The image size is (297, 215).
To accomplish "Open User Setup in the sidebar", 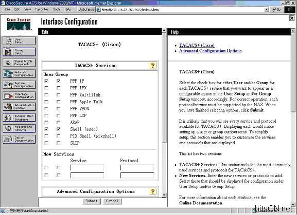I will pyautogui.click(x=19, y=41).
